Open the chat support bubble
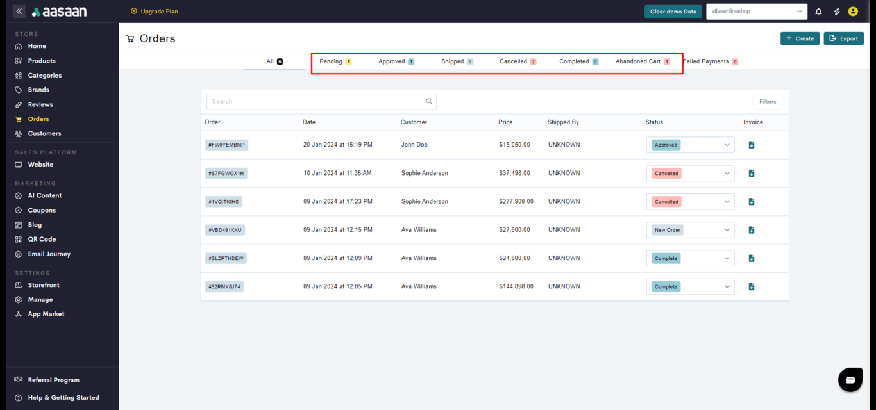876x410 pixels. point(850,380)
